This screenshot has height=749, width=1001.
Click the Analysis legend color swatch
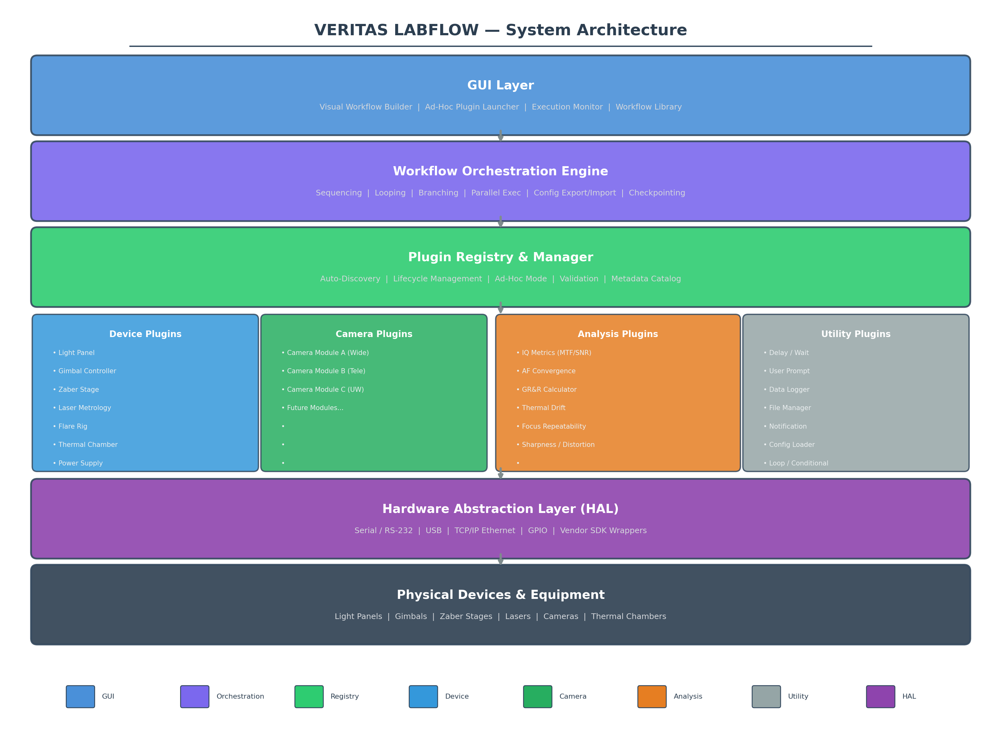click(652, 696)
